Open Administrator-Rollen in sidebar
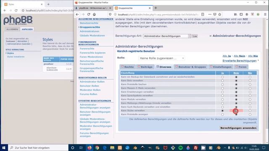Screen dimensions: 269x151 point(92,82)
